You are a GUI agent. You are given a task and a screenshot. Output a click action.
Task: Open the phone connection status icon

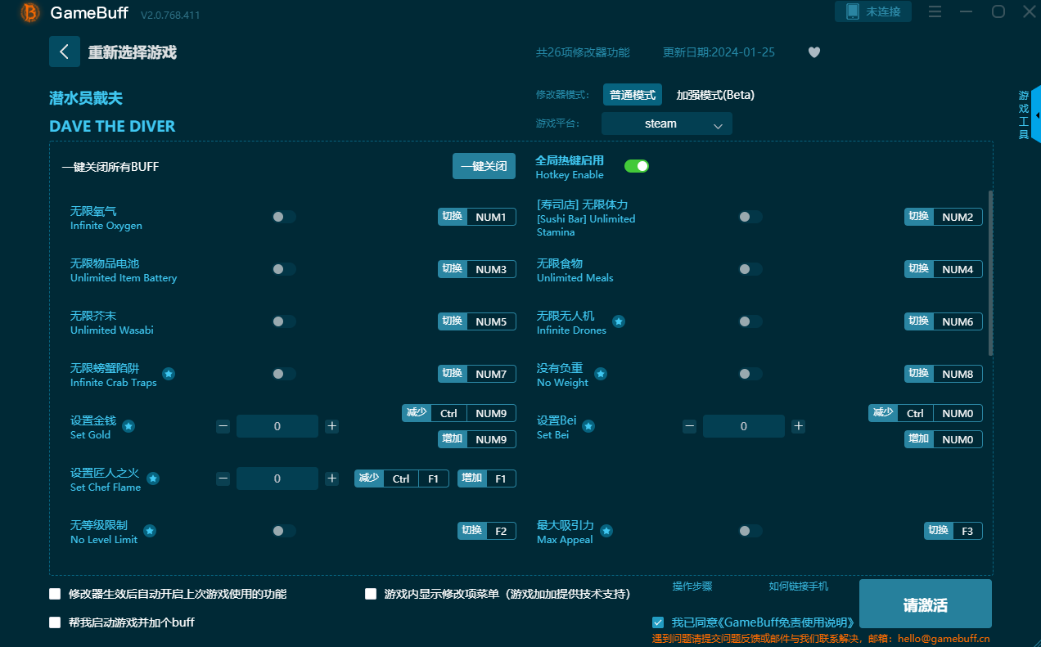pyautogui.click(x=852, y=11)
